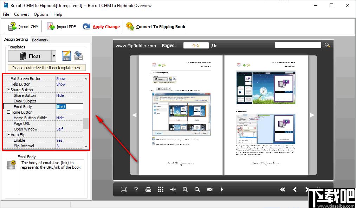This screenshot has width=356, height=208.
Task: Jump to the first page double arrow
Action: [283, 189]
